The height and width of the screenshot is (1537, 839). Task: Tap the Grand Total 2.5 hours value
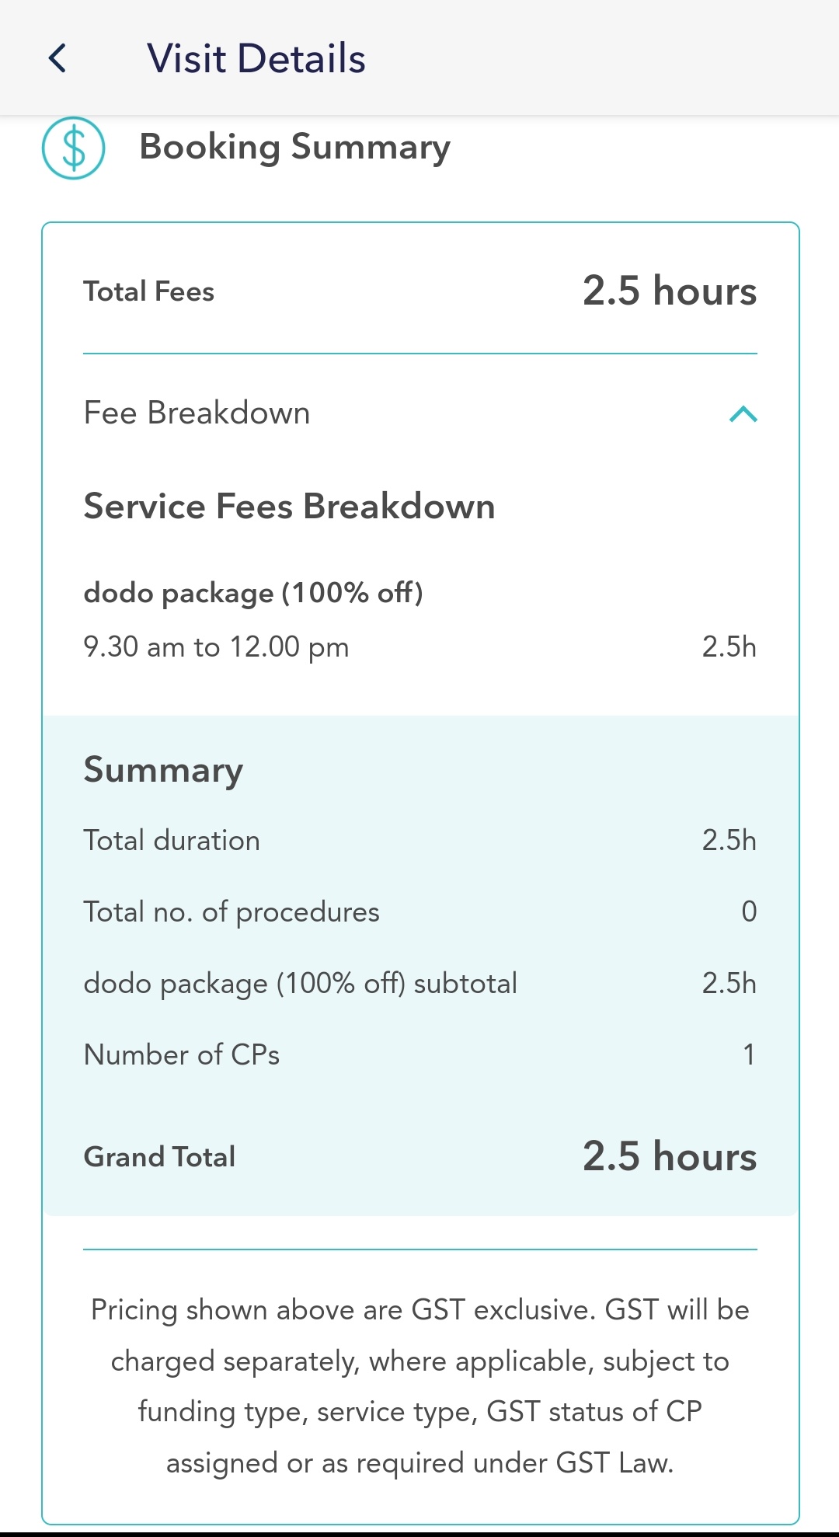pyautogui.click(x=669, y=1156)
